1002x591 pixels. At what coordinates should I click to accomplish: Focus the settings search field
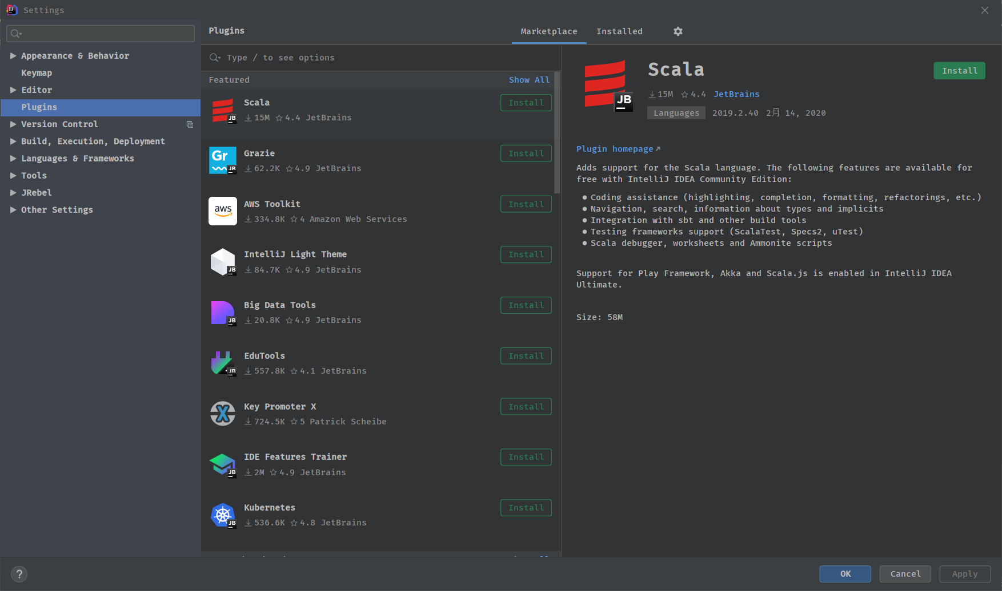(x=101, y=34)
